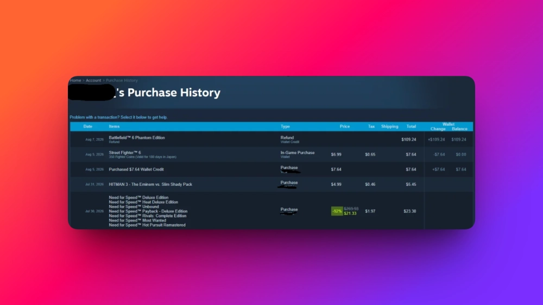
Task: Click the Wallet subtext under In-Game Purchase
Action: [285, 157]
